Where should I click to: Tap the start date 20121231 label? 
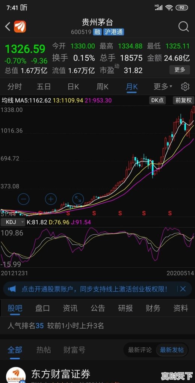[14, 273]
